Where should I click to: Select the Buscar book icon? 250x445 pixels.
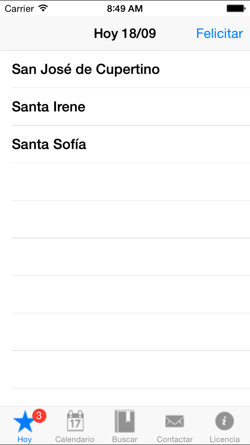[124, 421]
